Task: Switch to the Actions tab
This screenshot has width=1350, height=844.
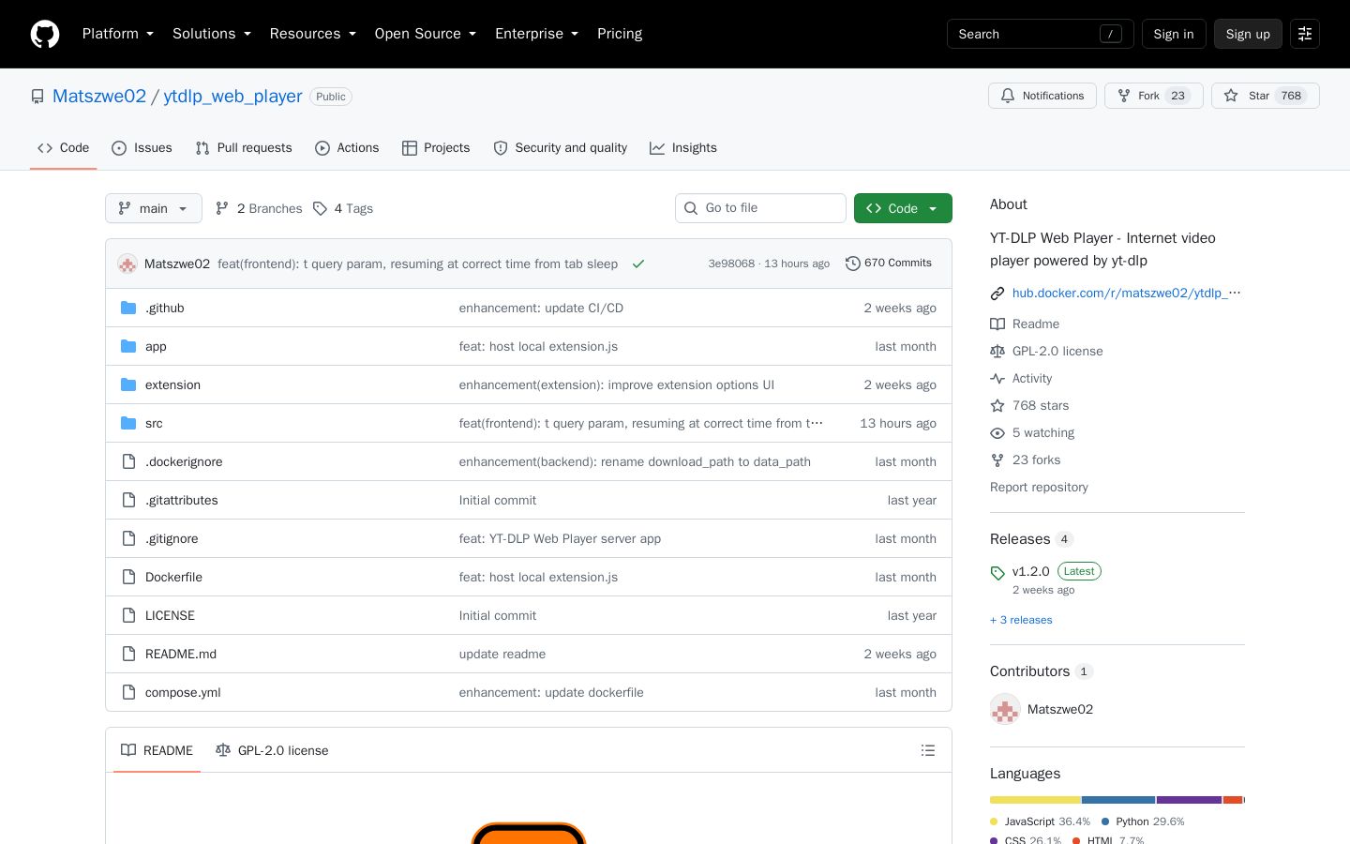Action: tap(347, 148)
